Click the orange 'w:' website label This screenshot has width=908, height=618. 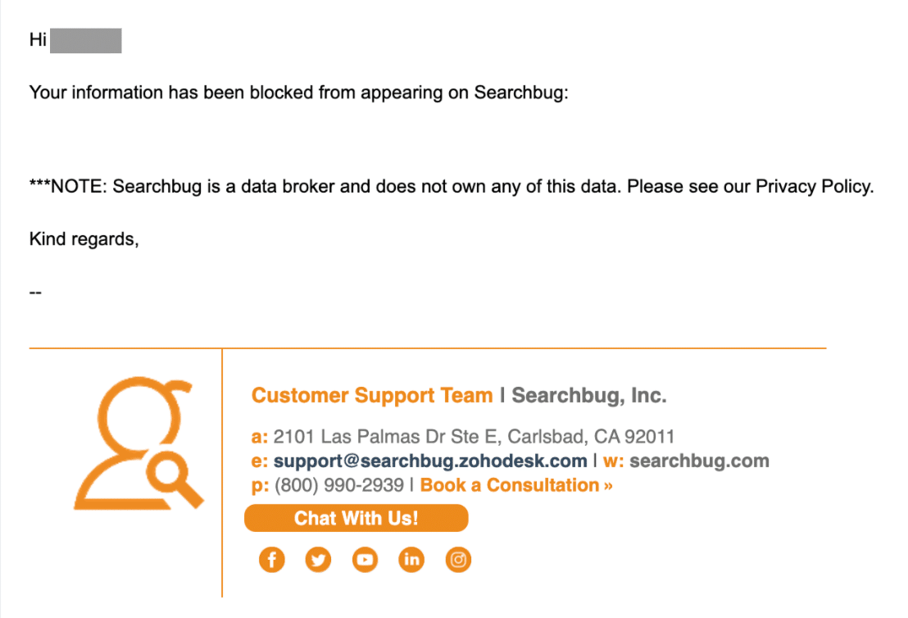(x=613, y=461)
